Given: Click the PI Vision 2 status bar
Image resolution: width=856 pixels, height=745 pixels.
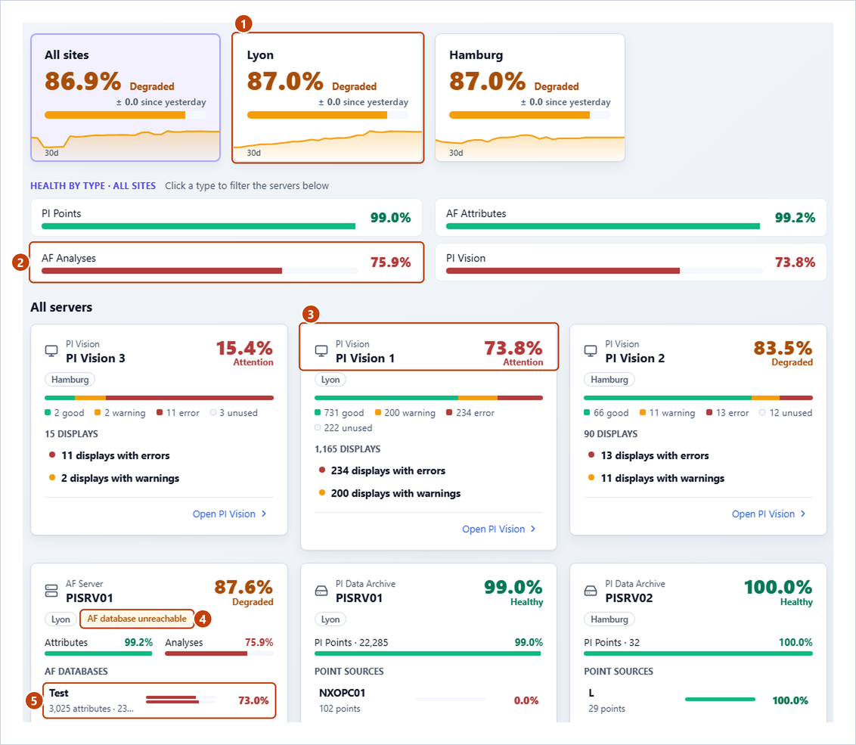Looking at the screenshot, I should (698, 398).
